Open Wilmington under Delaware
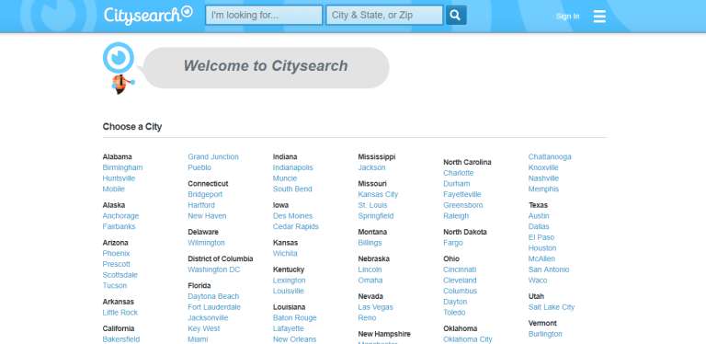The image size is (706, 344). coord(206,243)
